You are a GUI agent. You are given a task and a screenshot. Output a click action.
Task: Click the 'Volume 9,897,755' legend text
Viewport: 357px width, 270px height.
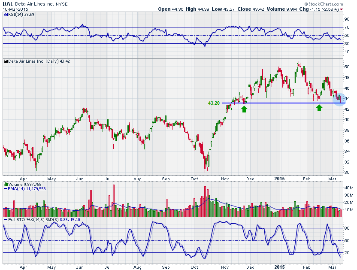click(x=25, y=184)
